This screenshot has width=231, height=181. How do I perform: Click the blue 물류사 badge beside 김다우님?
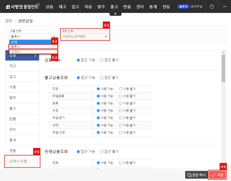click(183, 7)
